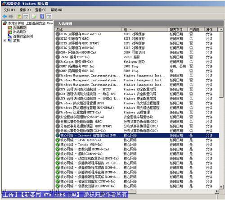The image size is (225, 200).
Task: Open the 文件(F) menu
Action: [9, 10]
